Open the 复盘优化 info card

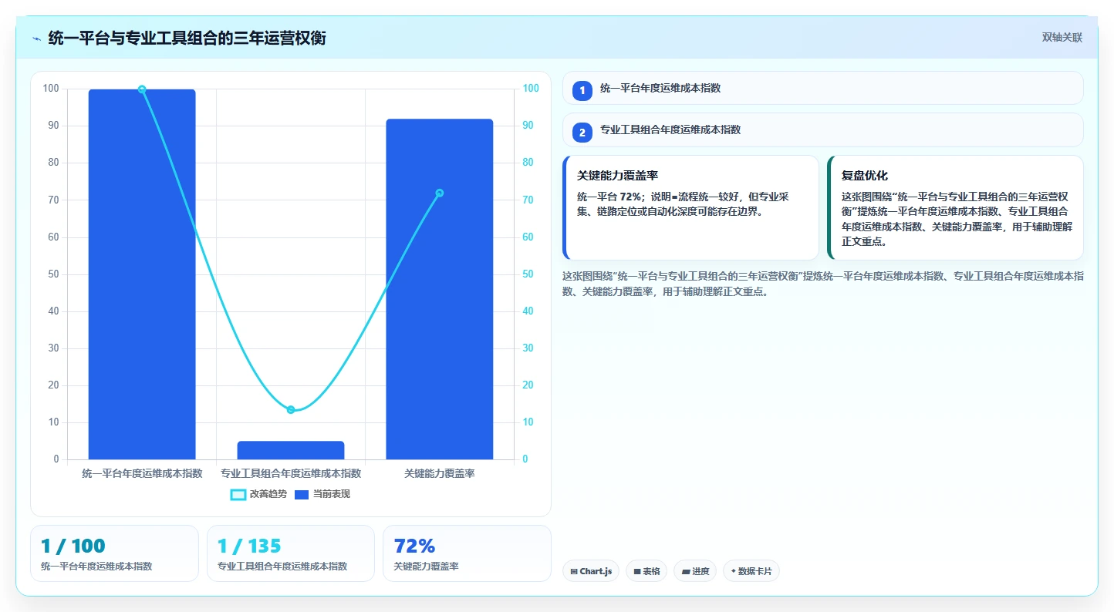955,207
